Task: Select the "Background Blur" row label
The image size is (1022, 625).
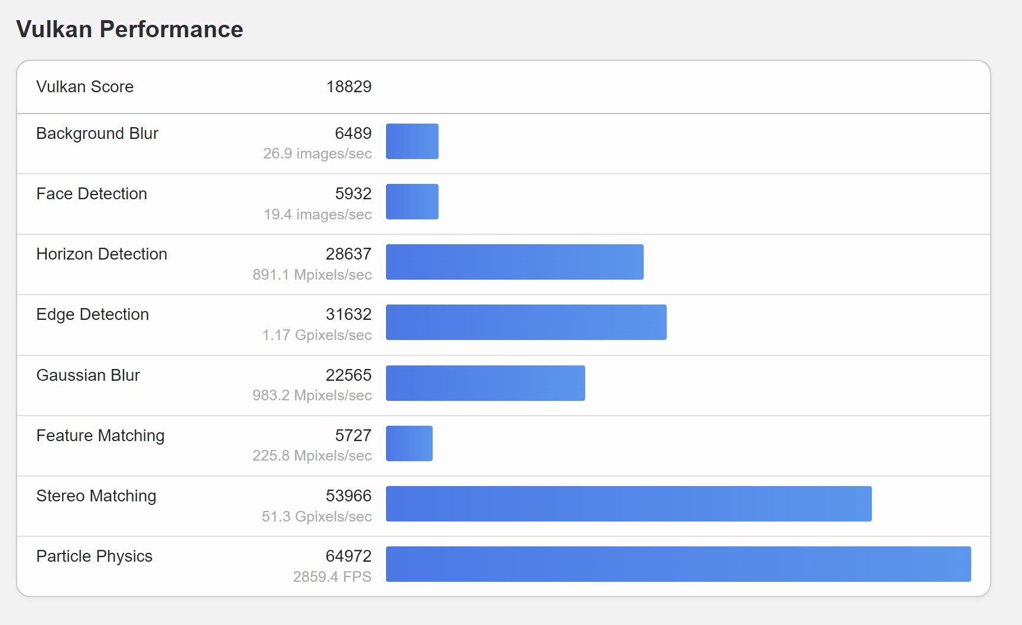Action: click(x=98, y=134)
